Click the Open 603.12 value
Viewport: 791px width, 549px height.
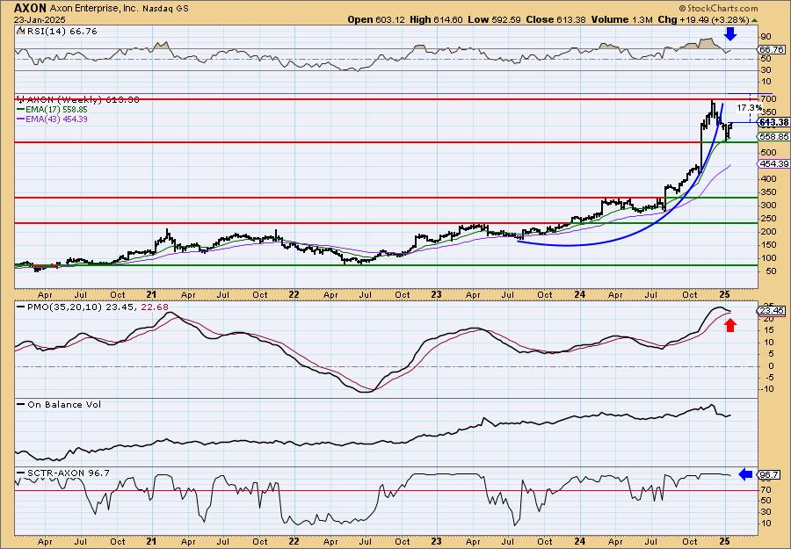coord(375,19)
